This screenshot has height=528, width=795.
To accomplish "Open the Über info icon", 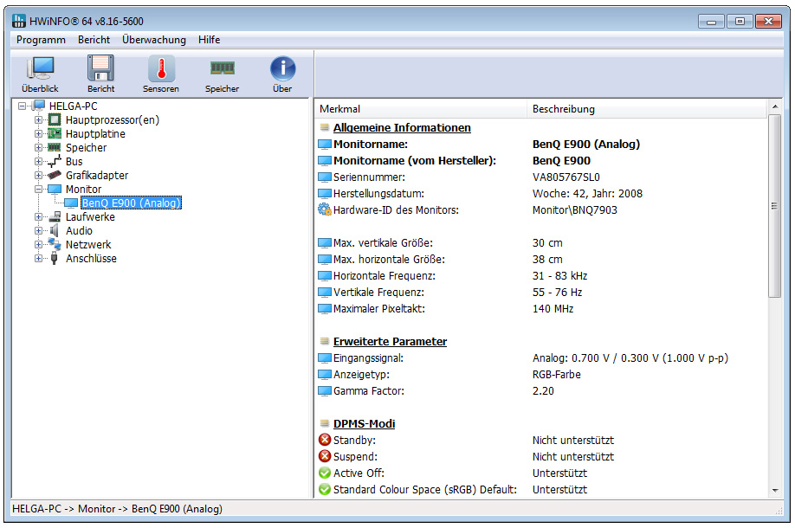I will click(x=282, y=74).
